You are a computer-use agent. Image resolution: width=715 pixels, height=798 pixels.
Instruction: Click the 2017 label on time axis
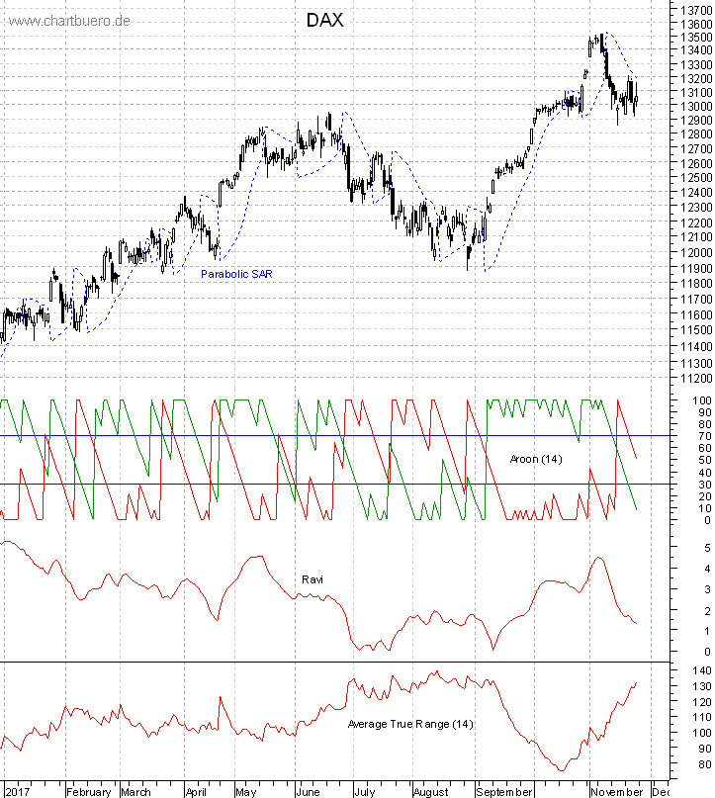pos(17,792)
